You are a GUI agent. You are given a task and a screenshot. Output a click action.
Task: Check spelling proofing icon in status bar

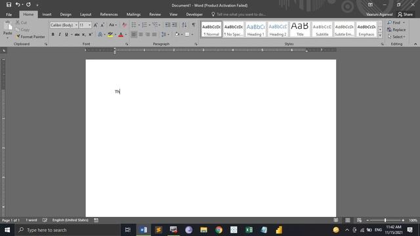click(45, 220)
